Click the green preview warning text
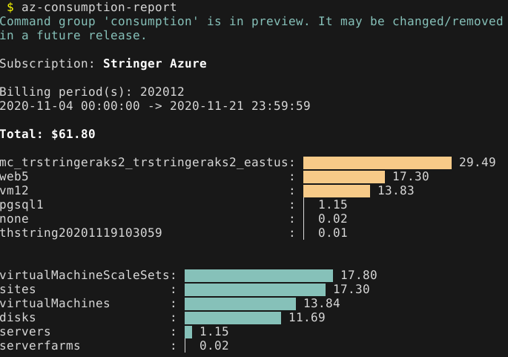508x357 pixels. [251, 28]
